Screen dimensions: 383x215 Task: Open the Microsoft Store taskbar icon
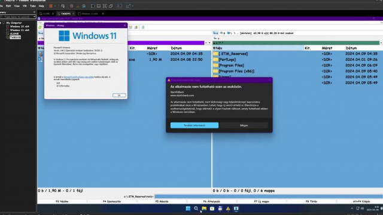tap(212, 208)
